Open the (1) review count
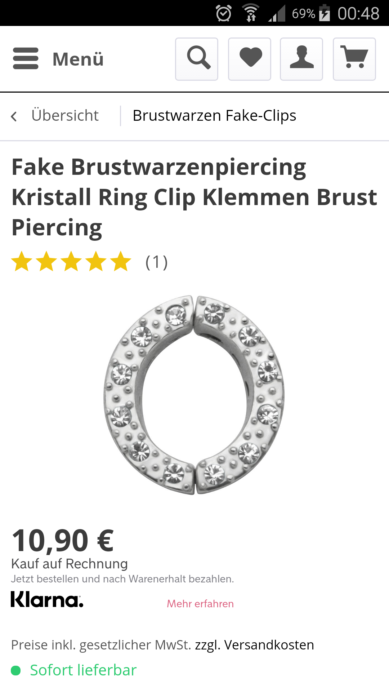The width and height of the screenshot is (389, 692). (x=157, y=262)
